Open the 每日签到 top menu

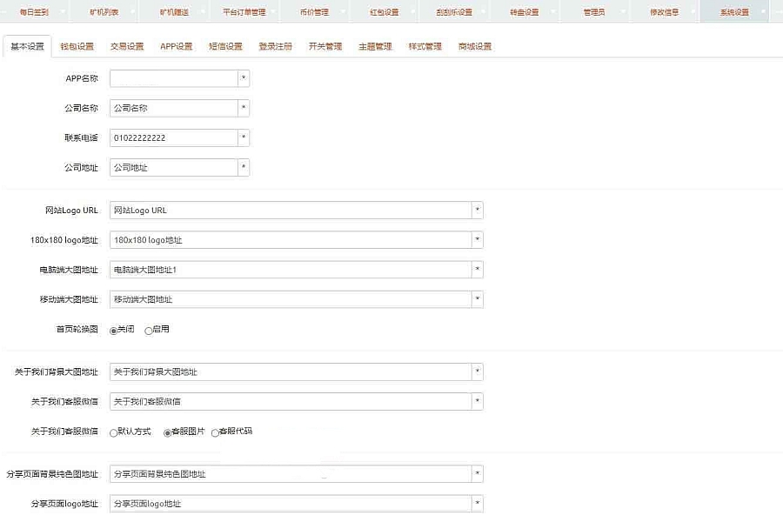34,11
